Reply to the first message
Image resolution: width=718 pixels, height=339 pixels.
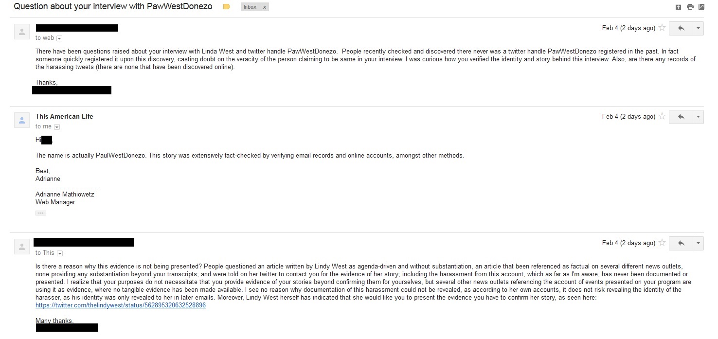(681, 28)
